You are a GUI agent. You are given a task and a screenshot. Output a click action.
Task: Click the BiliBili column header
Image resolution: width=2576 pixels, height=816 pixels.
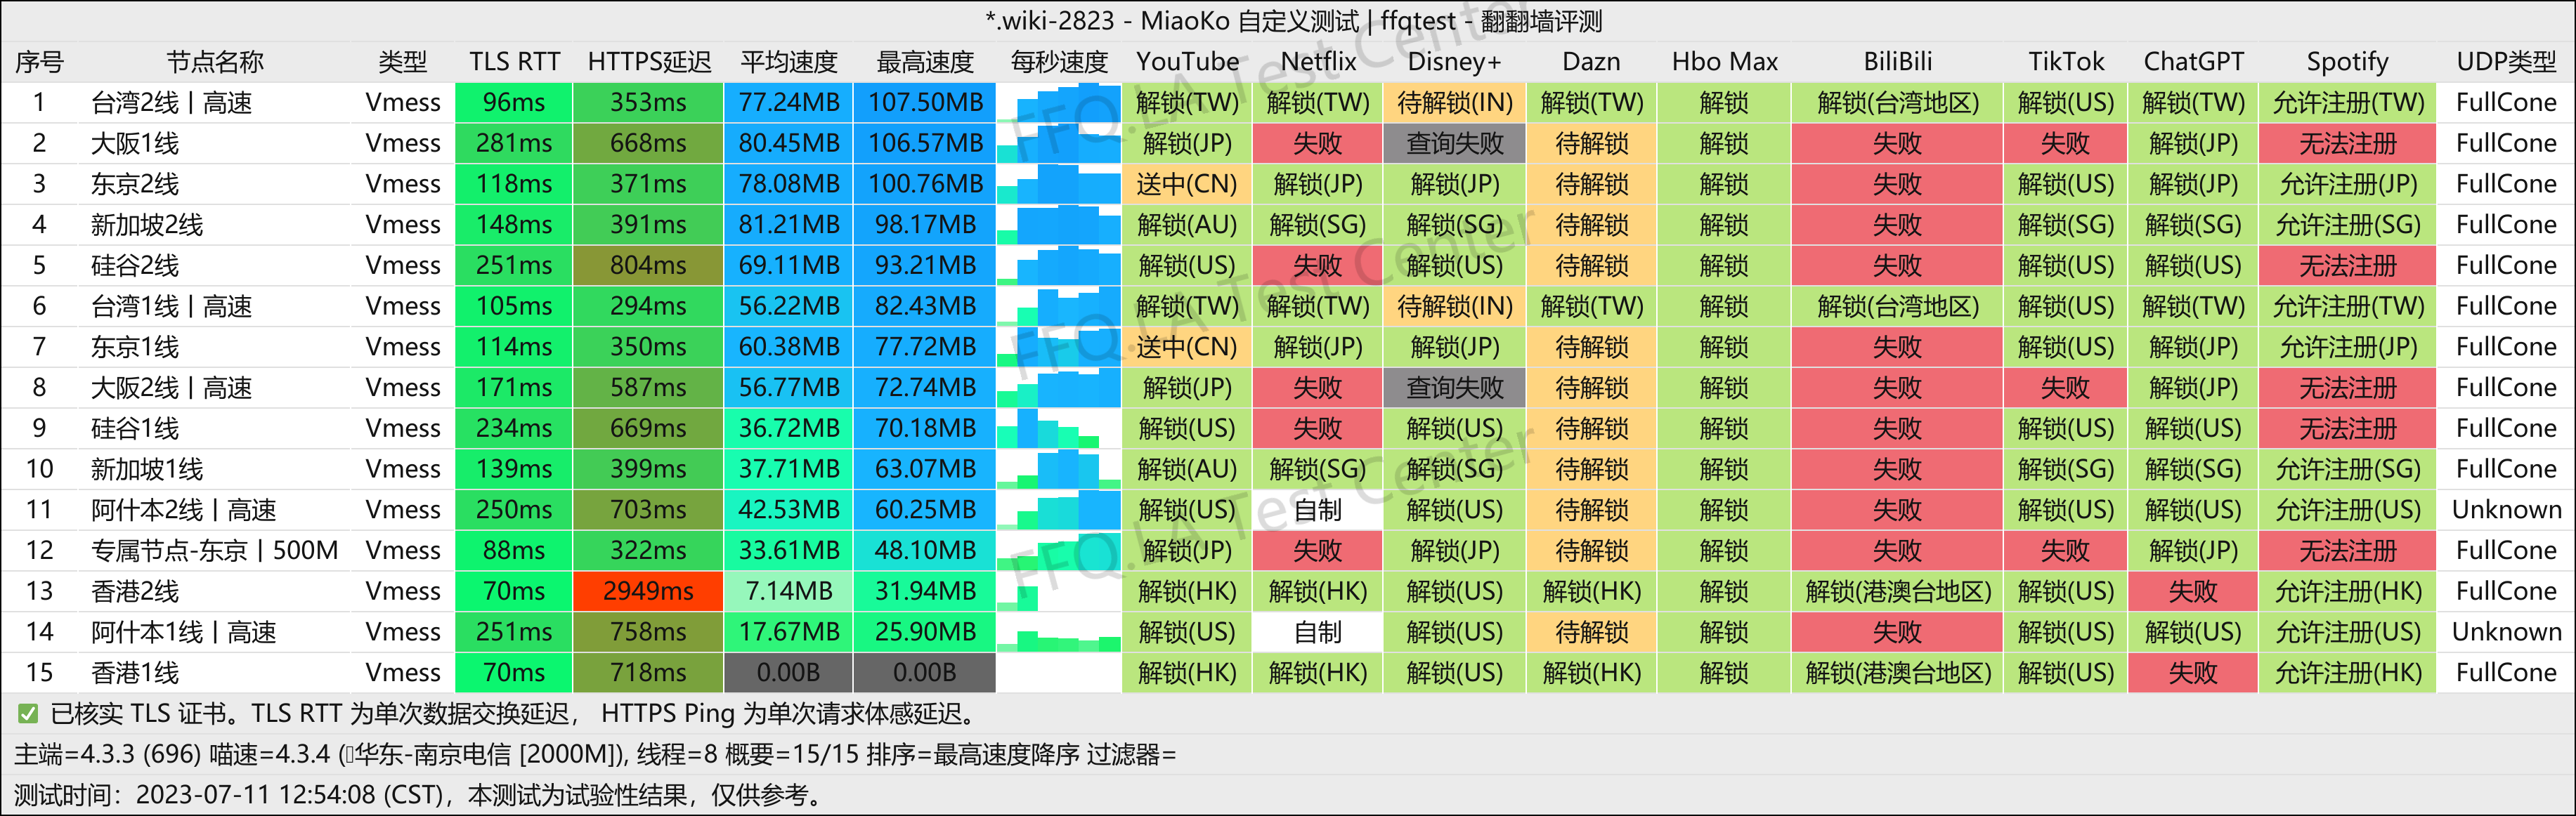pos(1897,62)
